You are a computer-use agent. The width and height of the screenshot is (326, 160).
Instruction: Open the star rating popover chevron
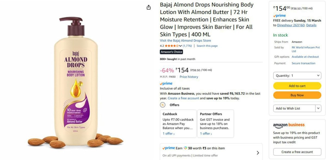[x=180, y=46]
